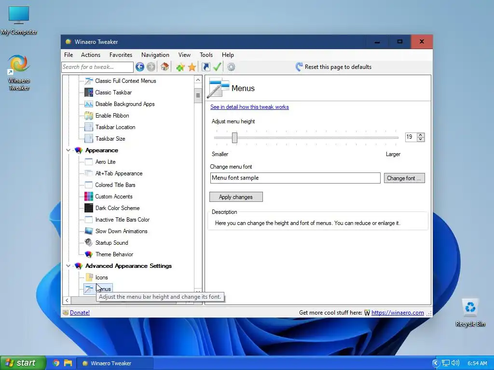Add this tweak to favorites (green plus star)
This screenshot has width=494, height=370.
point(180,67)
